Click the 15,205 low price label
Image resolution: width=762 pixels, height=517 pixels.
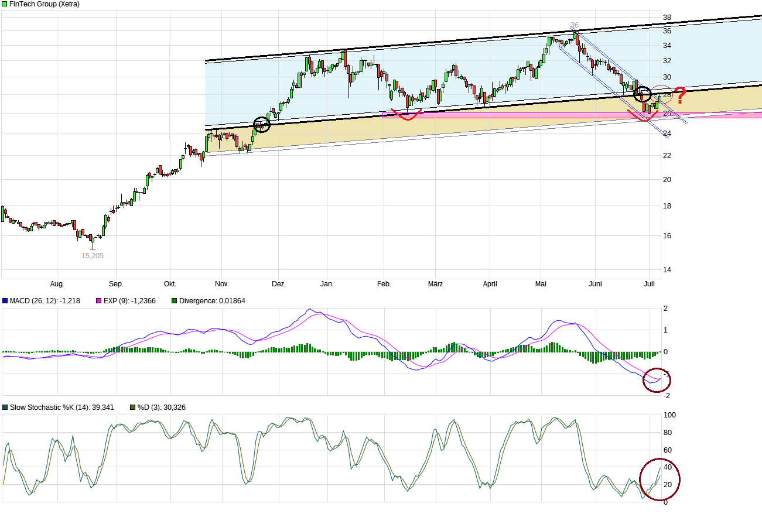tap(93, 255)
